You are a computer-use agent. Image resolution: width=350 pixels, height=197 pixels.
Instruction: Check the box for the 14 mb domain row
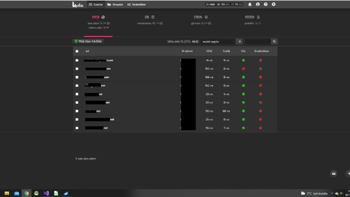point(77,61)
